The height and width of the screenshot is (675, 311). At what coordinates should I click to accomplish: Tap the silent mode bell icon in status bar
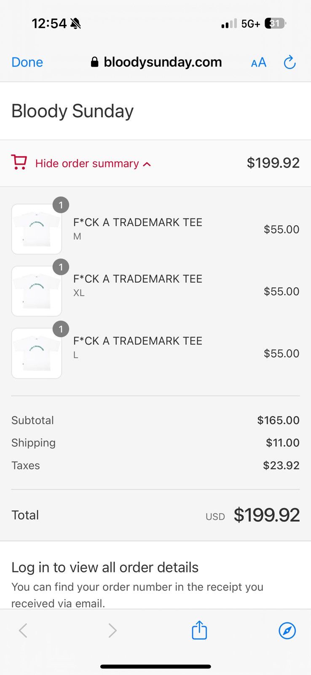pos(76,24)
